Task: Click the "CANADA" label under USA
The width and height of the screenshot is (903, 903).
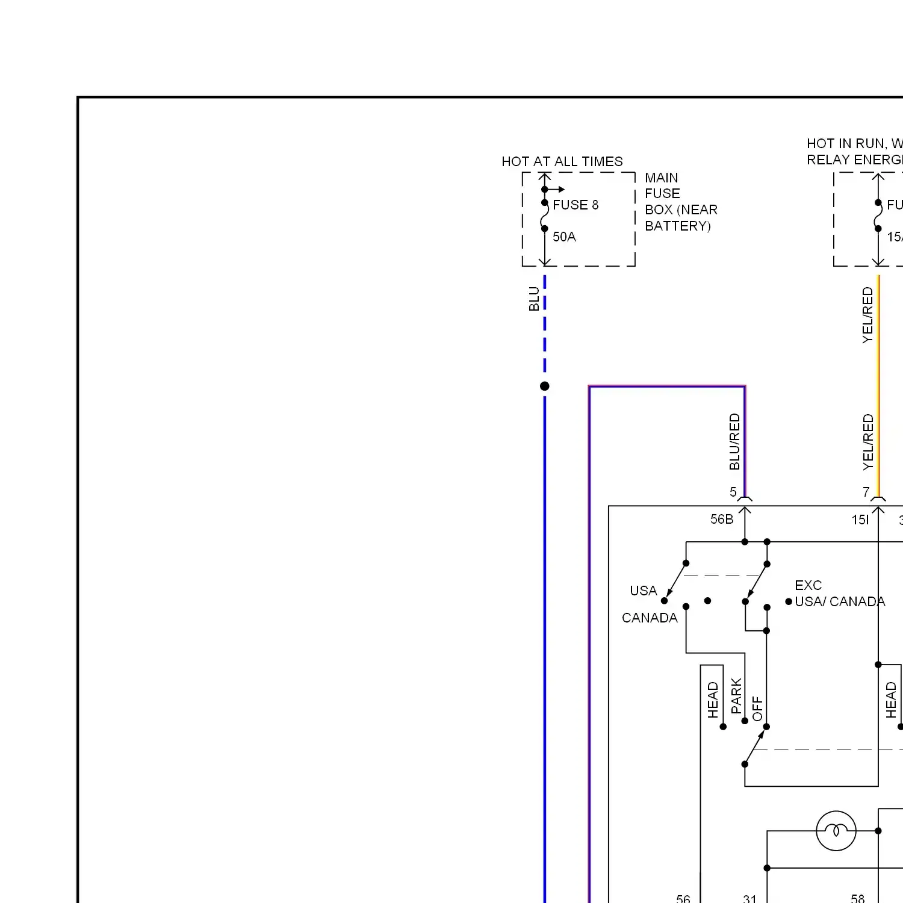Action: (650, 618)
